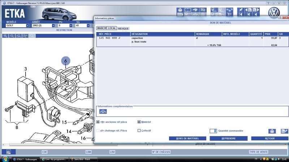Click part number 3 in the diagram
This screenshot has height=162, width=289.
25,69
